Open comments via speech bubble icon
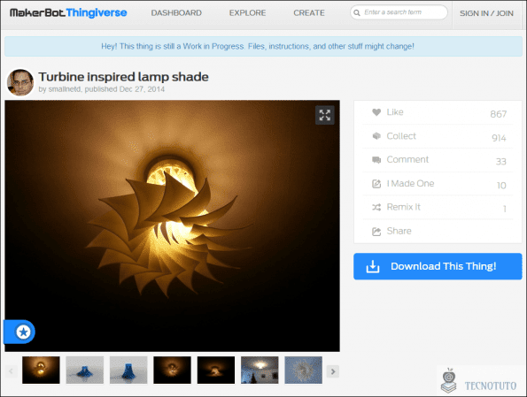Image resolution: width=527 pixels, height=397 pixels. tap(376, 160)
